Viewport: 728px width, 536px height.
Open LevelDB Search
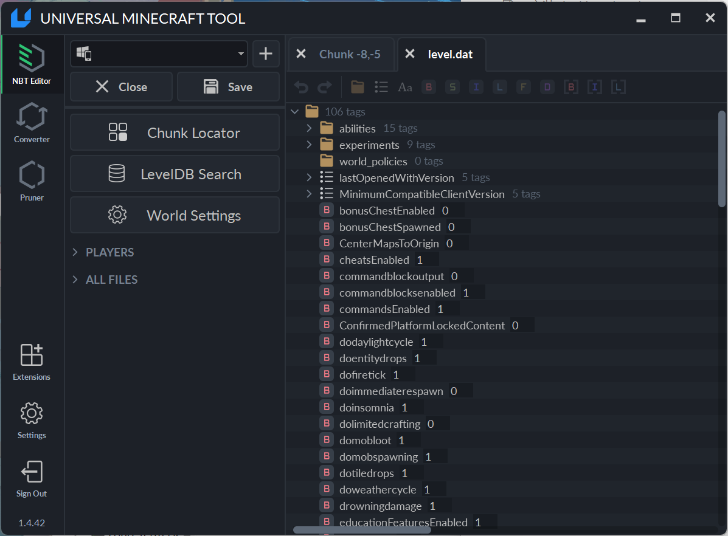175,174
